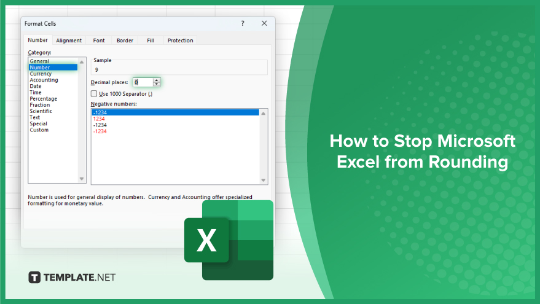Close the Format Cells dialog
This screenshot has width=540, height=304.
point(264,23)
